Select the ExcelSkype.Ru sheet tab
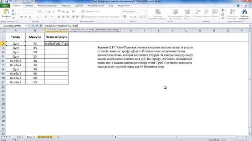Screen dimensions: 252x141 [45, 137]
